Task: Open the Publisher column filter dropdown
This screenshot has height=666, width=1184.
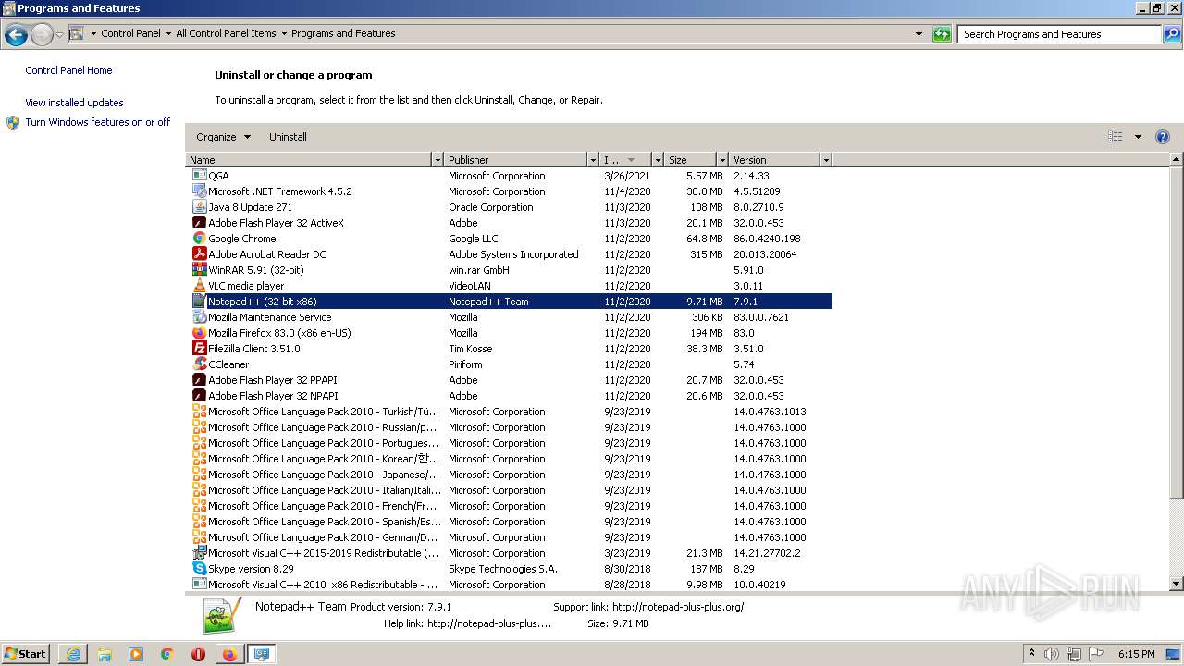Action: 593,160
